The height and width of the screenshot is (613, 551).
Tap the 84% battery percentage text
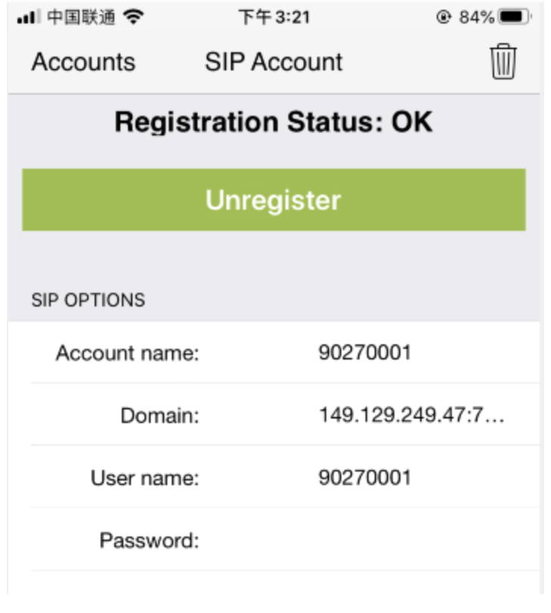pyautogui.click(x=476, y=17)
